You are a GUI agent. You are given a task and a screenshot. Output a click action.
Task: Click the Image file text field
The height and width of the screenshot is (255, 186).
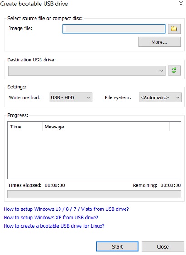[x=114, y=29]
